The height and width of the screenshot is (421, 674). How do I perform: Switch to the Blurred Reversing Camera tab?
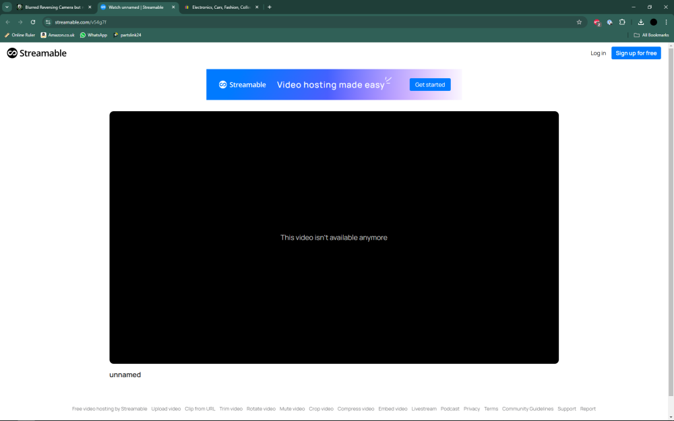[x=54, y=7]
